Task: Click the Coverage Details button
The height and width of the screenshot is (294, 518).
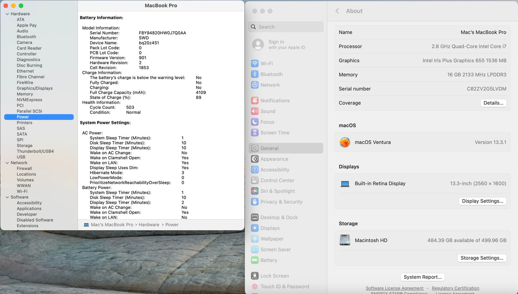Action: tap(493, 103)
